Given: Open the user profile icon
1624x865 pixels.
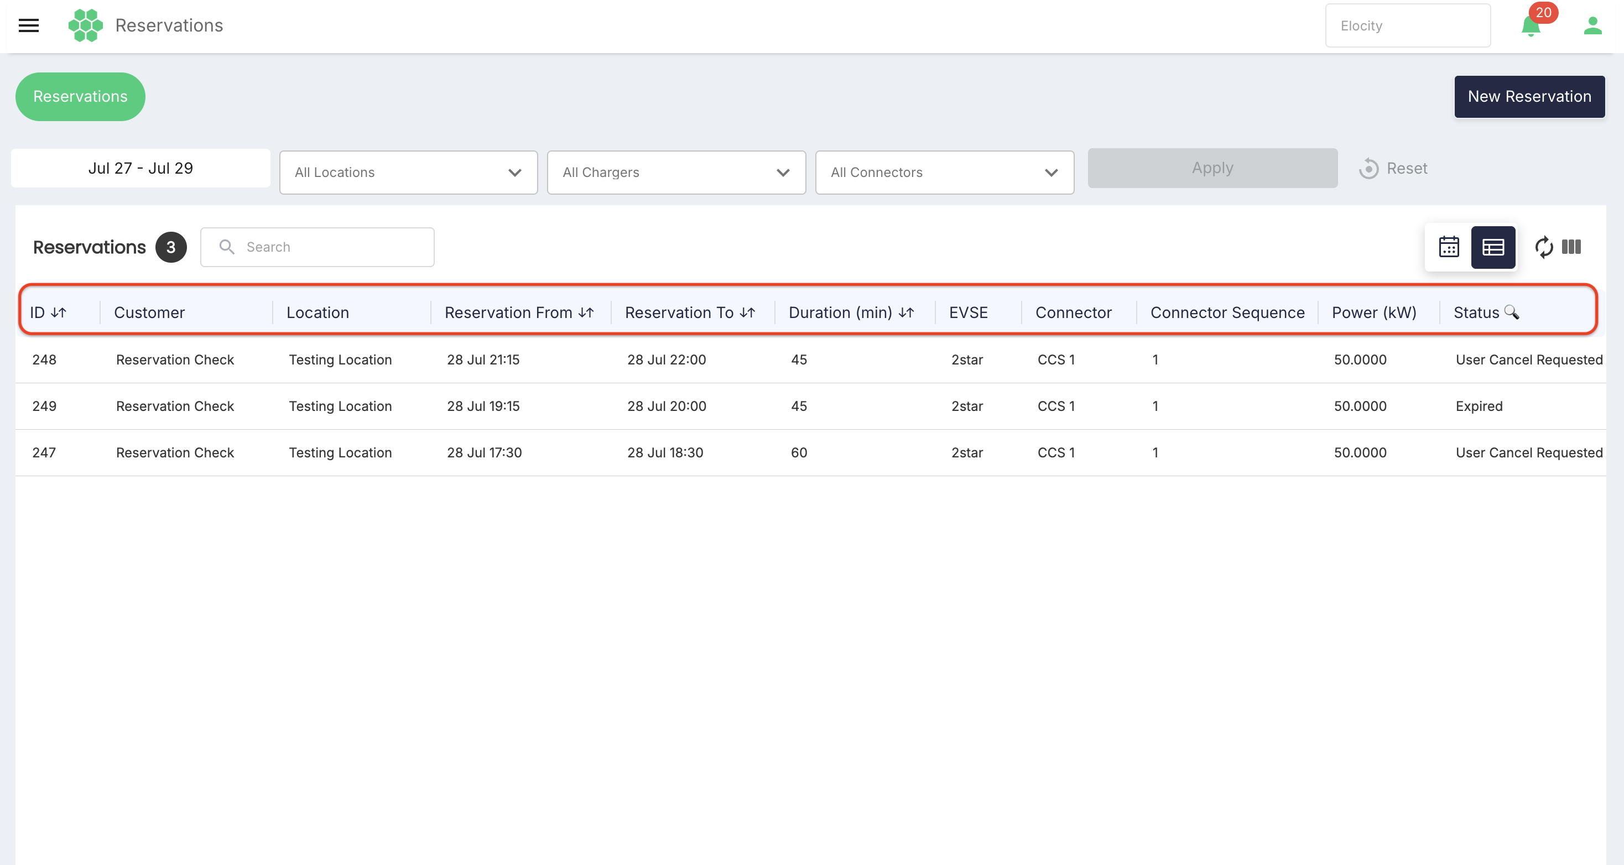Looking at the screenshot, I should [x=1592, y=25].
